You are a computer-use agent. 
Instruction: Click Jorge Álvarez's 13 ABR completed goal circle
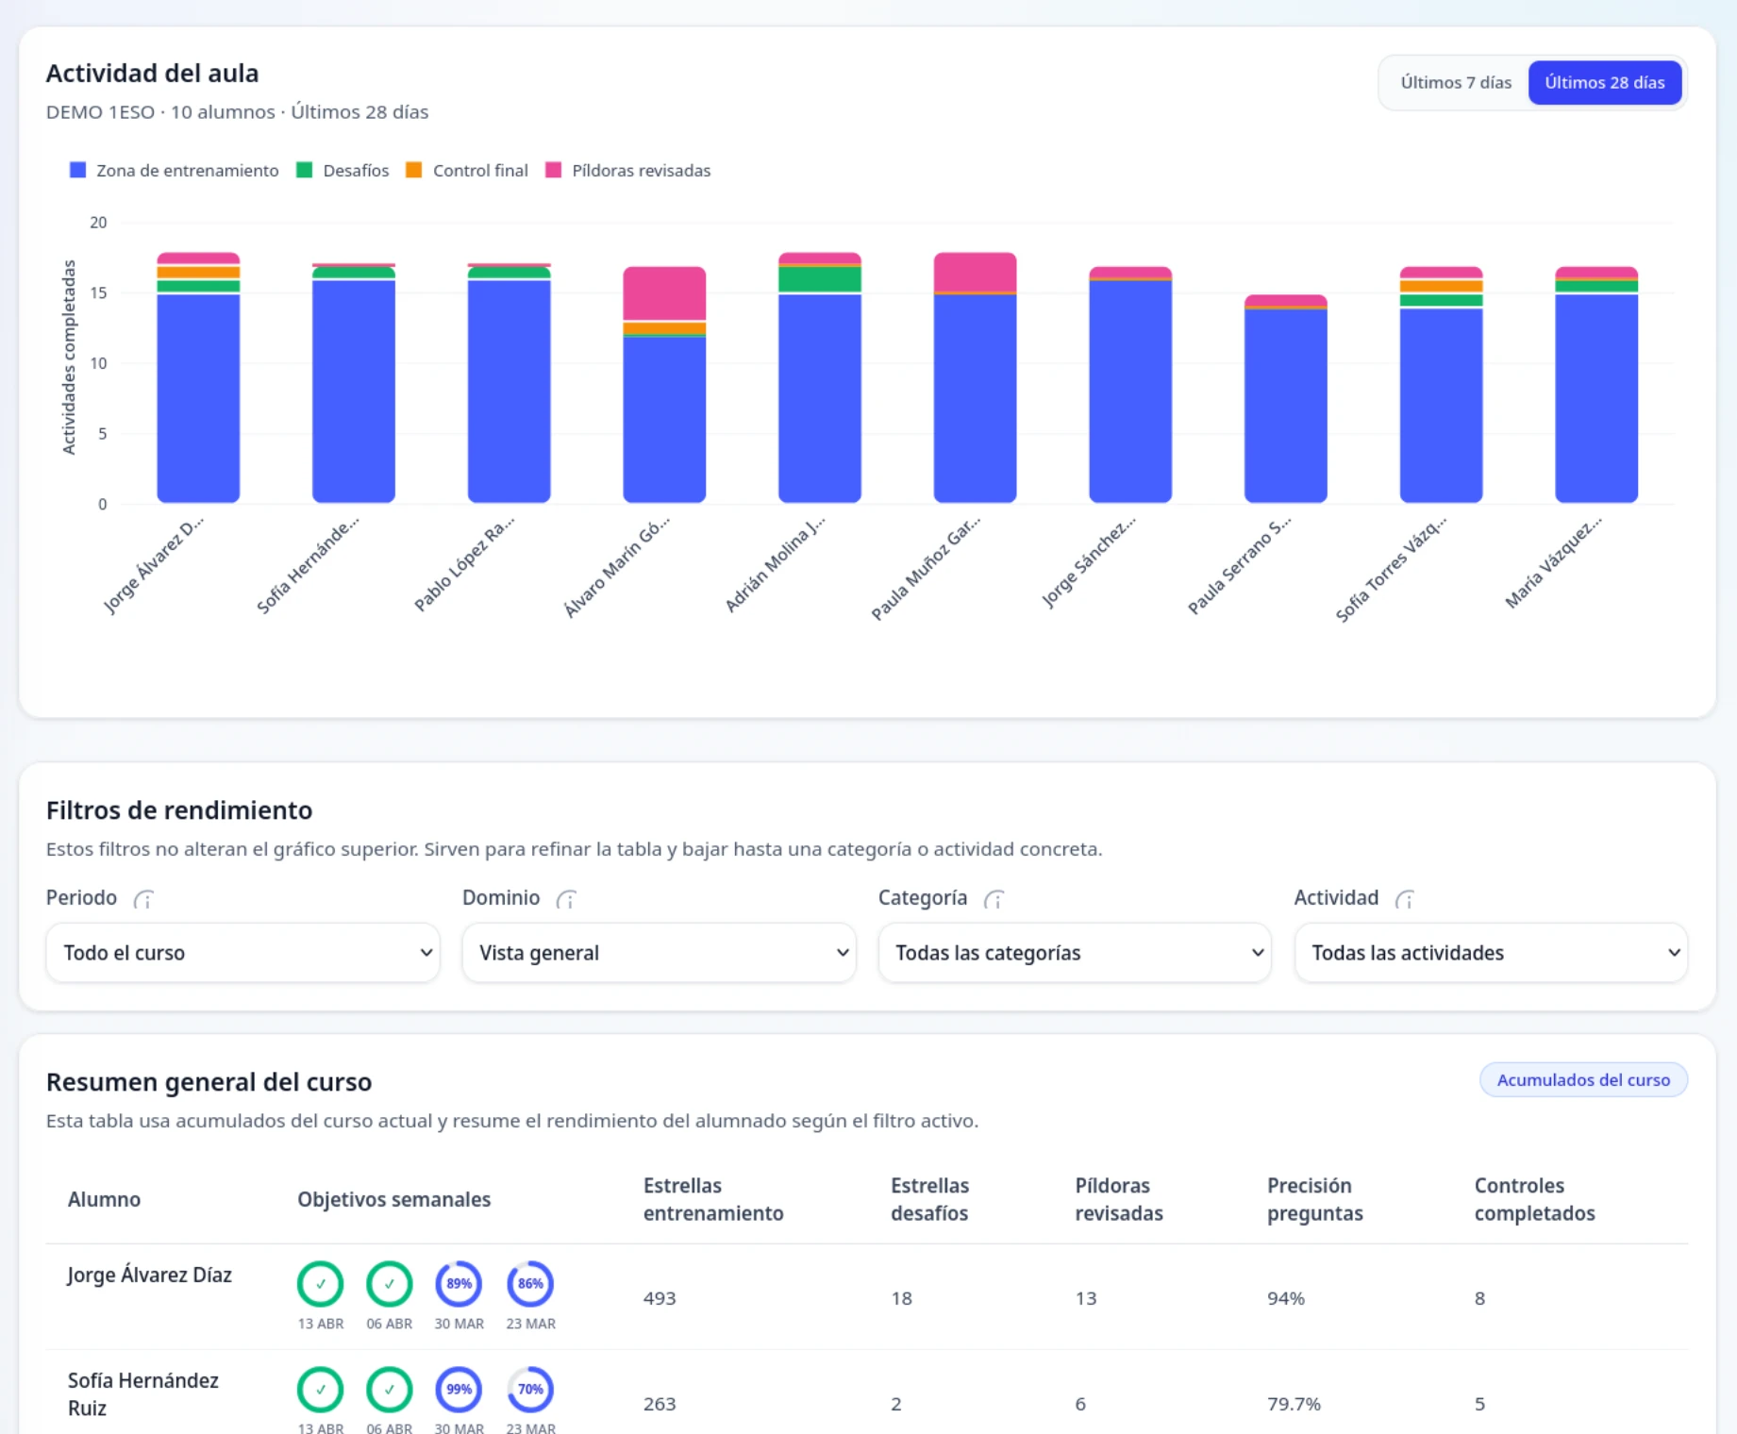[x=321, y=1283]
